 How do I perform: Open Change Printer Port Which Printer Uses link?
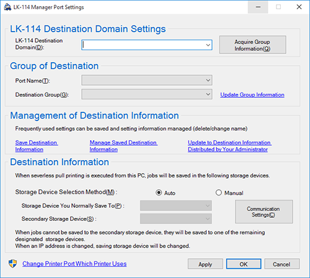point(74,264)
